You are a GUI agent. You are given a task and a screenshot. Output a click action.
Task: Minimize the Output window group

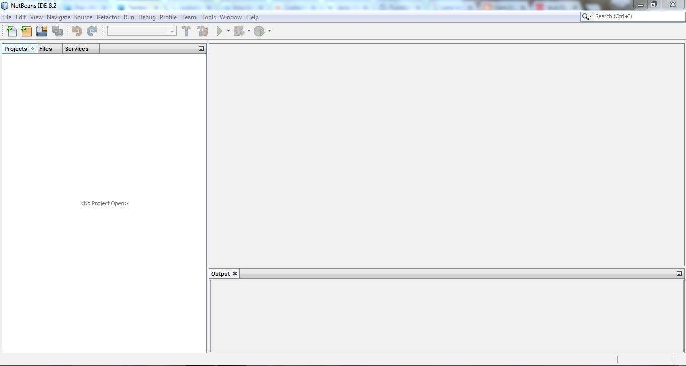[x=679, y=274]
